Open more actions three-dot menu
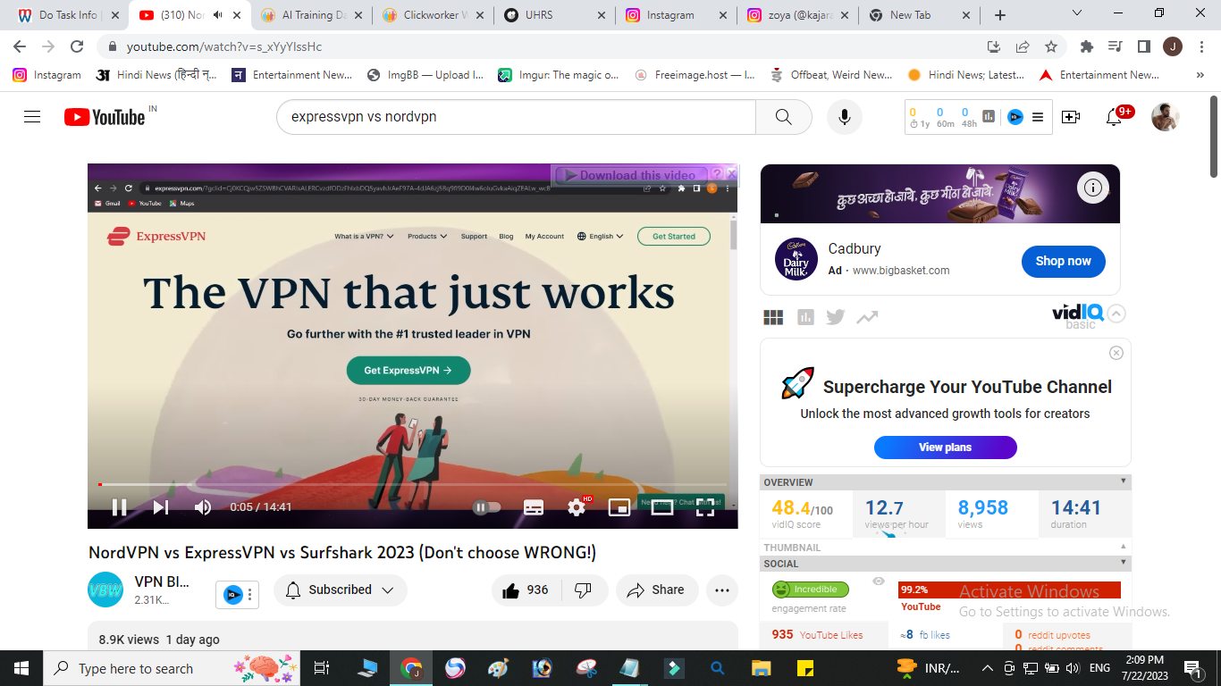Screen dimensions: 1221x686 point(722,590)
